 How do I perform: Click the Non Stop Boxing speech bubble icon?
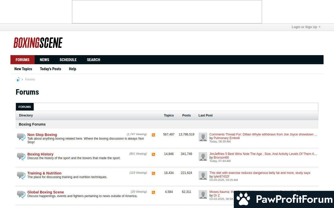click(x=21, y=137)
